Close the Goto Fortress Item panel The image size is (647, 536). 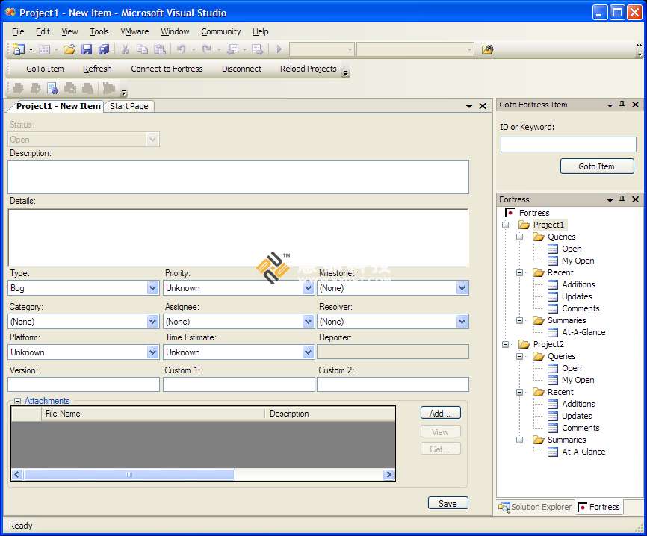pyautogui.click(x=636, y=105)
